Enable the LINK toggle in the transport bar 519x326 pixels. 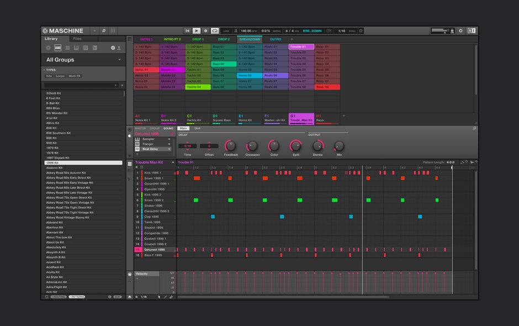click(226, 31)
